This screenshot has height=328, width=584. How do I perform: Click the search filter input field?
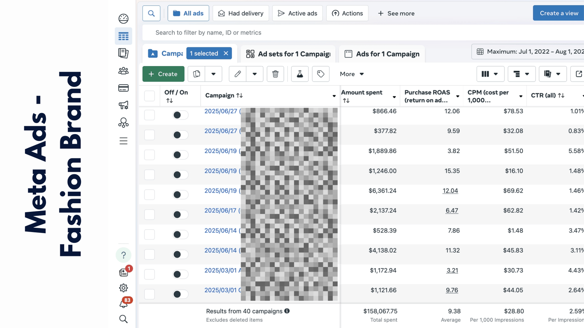coord(311,33)
